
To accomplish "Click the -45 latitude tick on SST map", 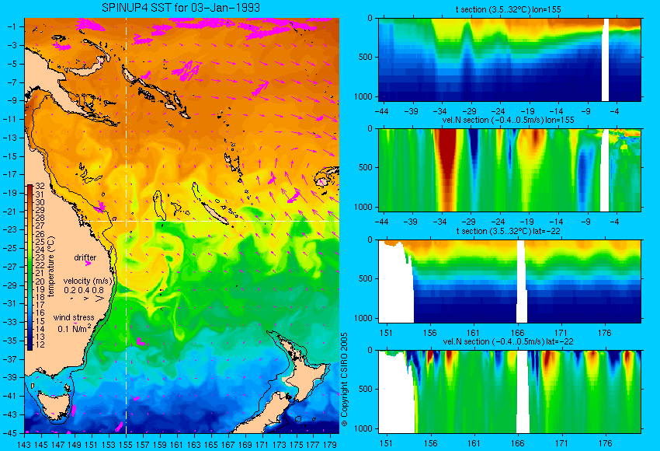I will [x=11, y=433].
